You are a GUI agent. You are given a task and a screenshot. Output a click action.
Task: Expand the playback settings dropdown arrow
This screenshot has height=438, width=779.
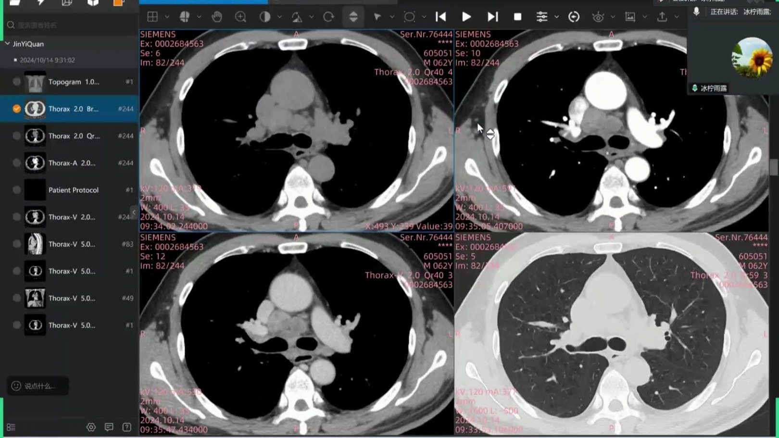pos(556,17)
